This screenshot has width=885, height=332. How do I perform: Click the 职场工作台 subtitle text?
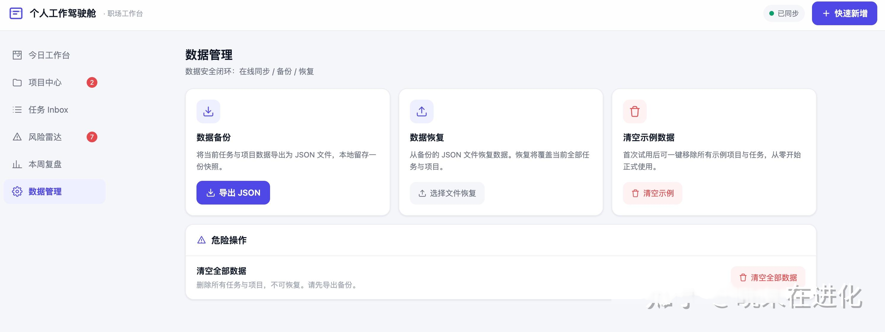(125, 13)
